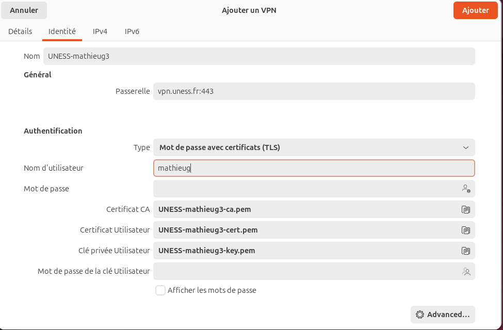Click the Certificat CA file browse icon
This screenshot has height=330, width=503.
tap(465, 209)
